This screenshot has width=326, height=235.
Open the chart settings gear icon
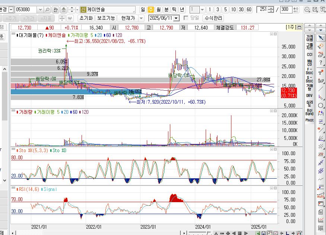tap(307, 10)
